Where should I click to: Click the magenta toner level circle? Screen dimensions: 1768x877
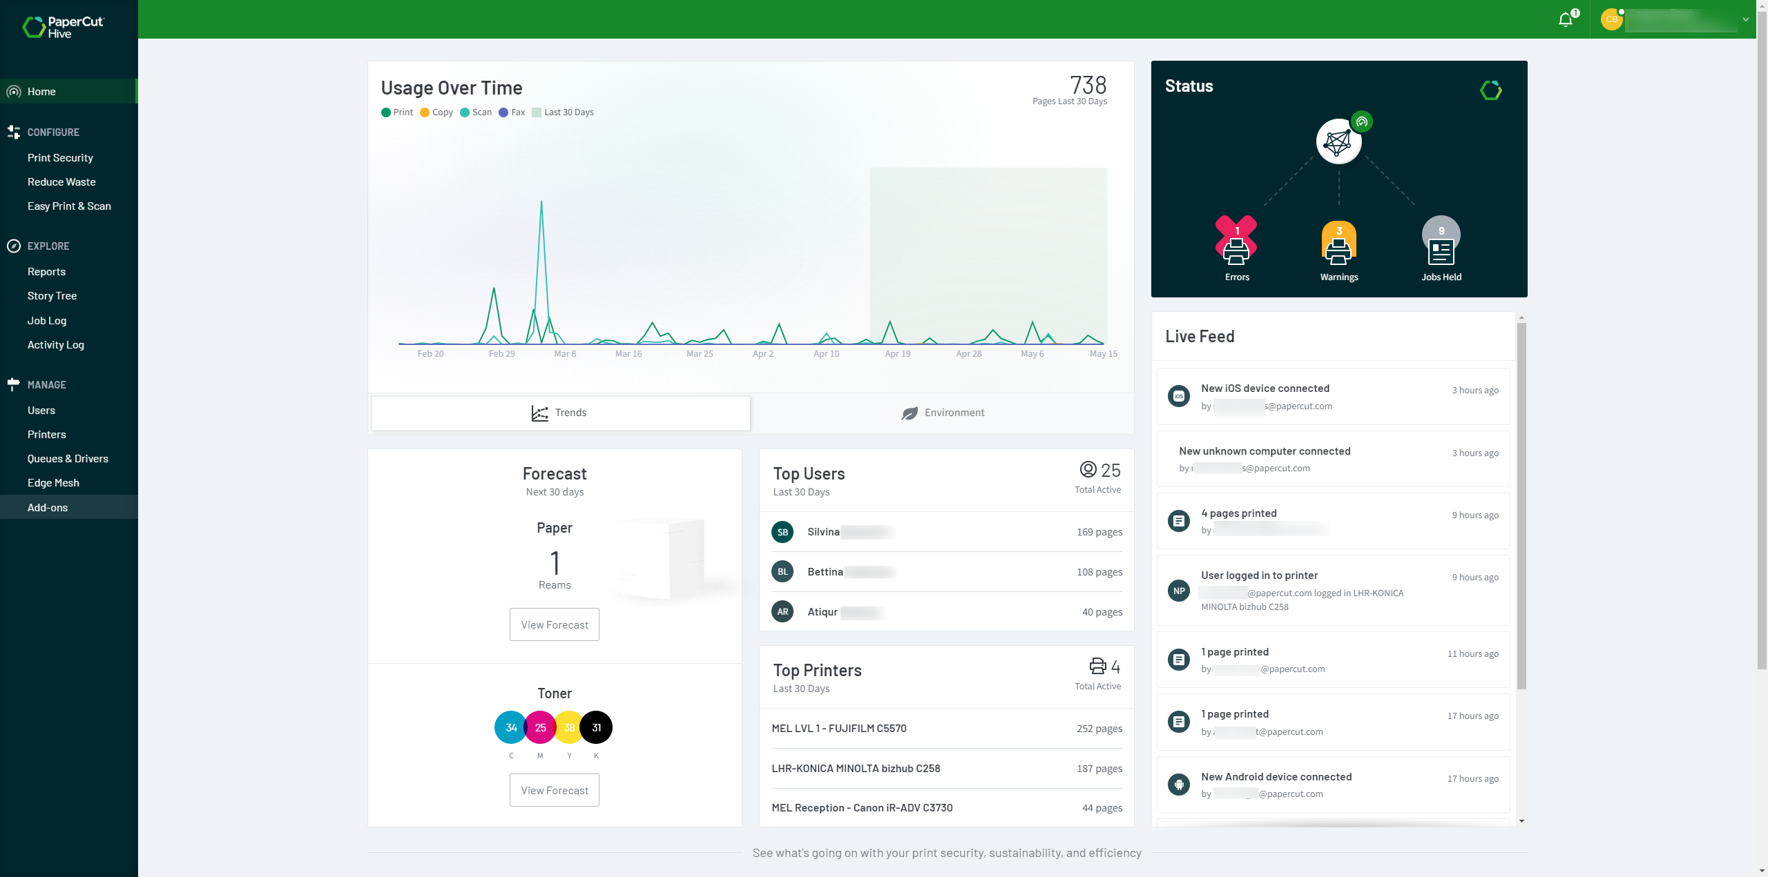(x=540, y=727)
